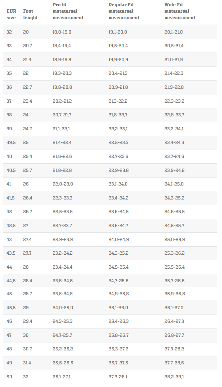
Task: Select the 39,5 size row label
Action: [11, 143]
